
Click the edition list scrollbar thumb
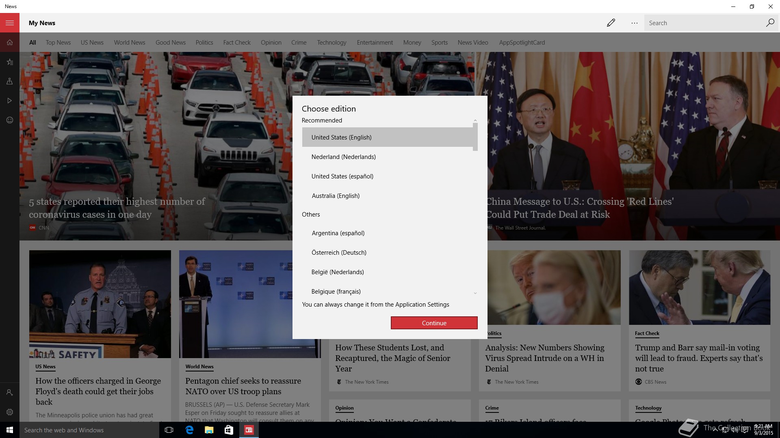coord(475,137)
